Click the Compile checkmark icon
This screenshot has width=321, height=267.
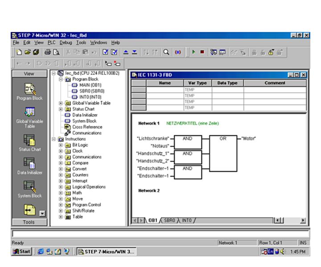click(105, 52)
